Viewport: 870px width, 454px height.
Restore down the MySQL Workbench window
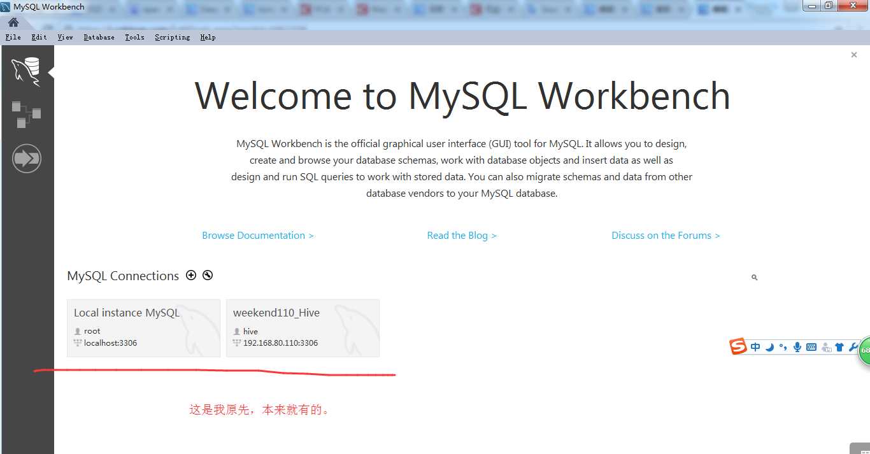pos(829,5)
